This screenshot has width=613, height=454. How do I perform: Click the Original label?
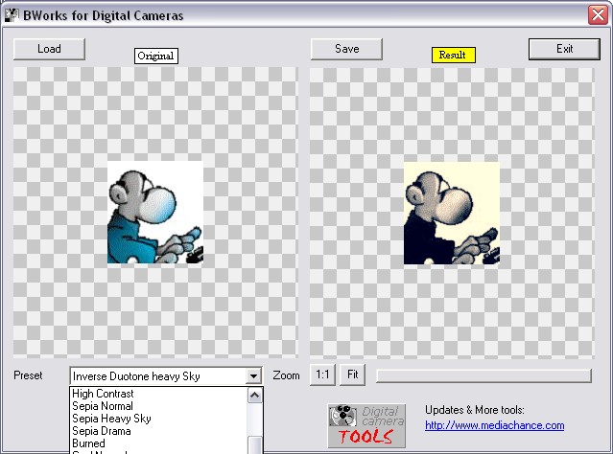156,56
